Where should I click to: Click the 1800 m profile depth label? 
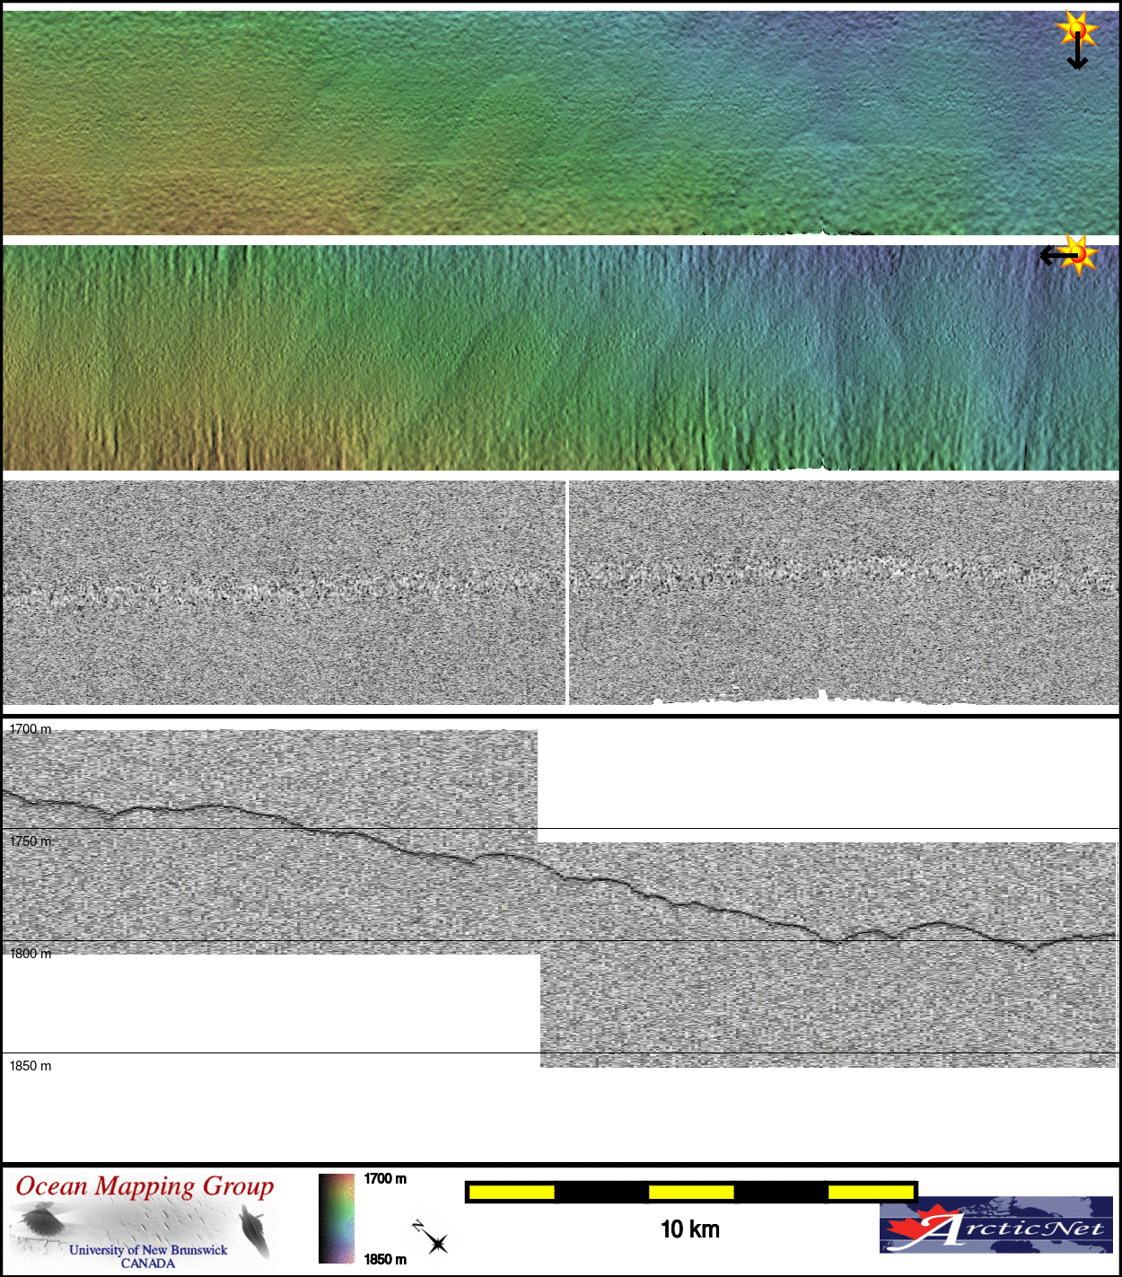(31, 954)
